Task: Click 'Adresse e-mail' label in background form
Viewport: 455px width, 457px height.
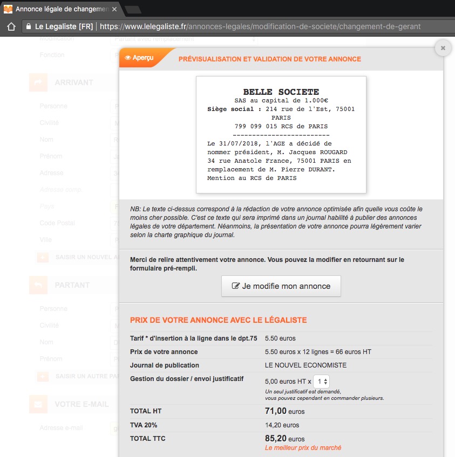Action: pyautogui.click(x=62, y=428)
